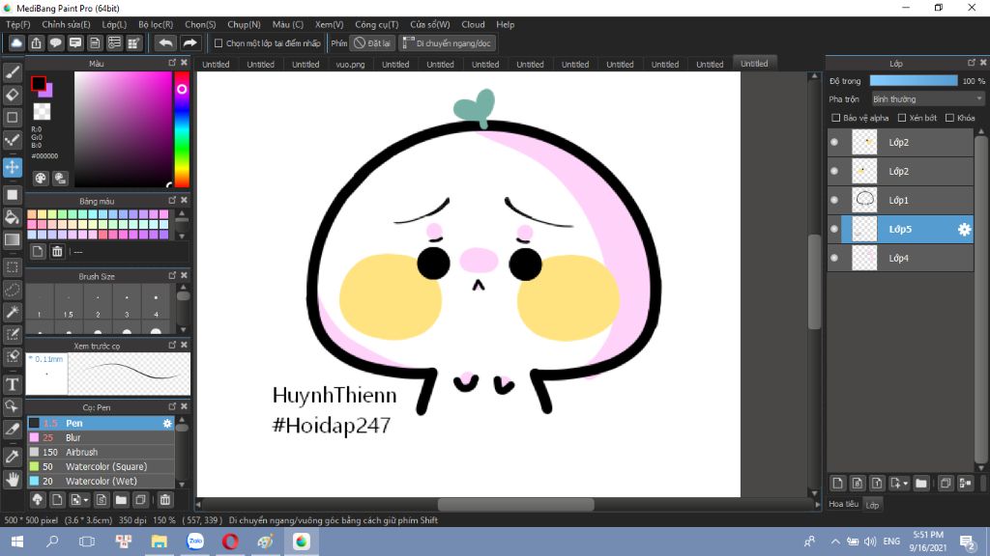Click folder icon in layer panel bottom
The width and height of the screenshot is (990, 556).
921,484
